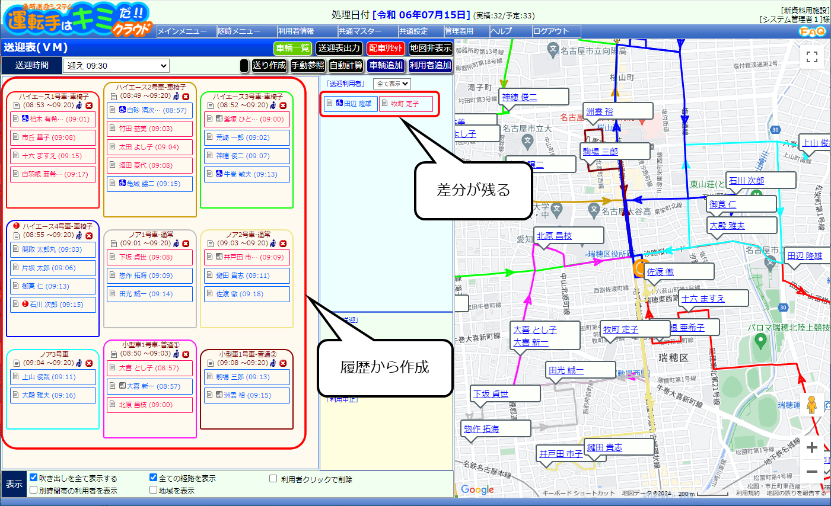Select 竹田 益美 (09:03) in ハイエース2号車
The height and width of the screenshot is (506, 831).
[150, 129]
